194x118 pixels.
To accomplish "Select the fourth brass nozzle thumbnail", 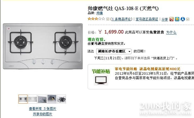I will [52, 99].
